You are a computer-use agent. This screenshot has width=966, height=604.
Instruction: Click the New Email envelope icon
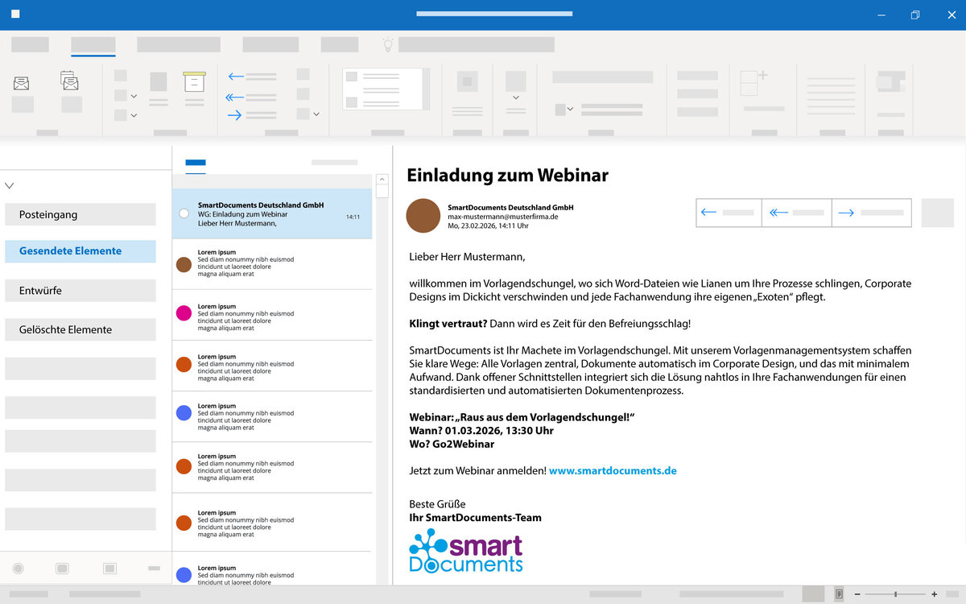point(22,83)
